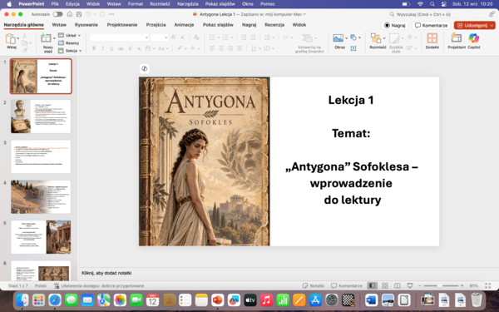Toggle Underline formatting
This screenshot has height=312, width=499.
(111, 48)
